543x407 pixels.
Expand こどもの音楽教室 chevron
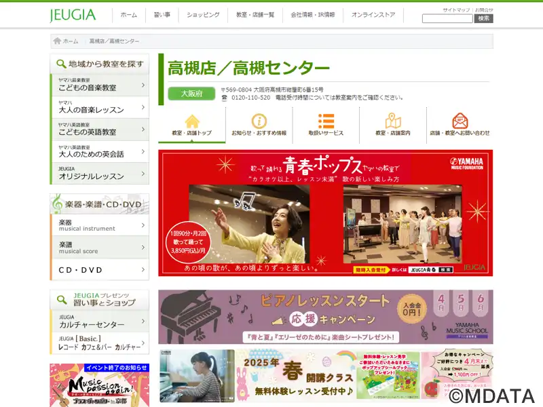tap(143, 85)
